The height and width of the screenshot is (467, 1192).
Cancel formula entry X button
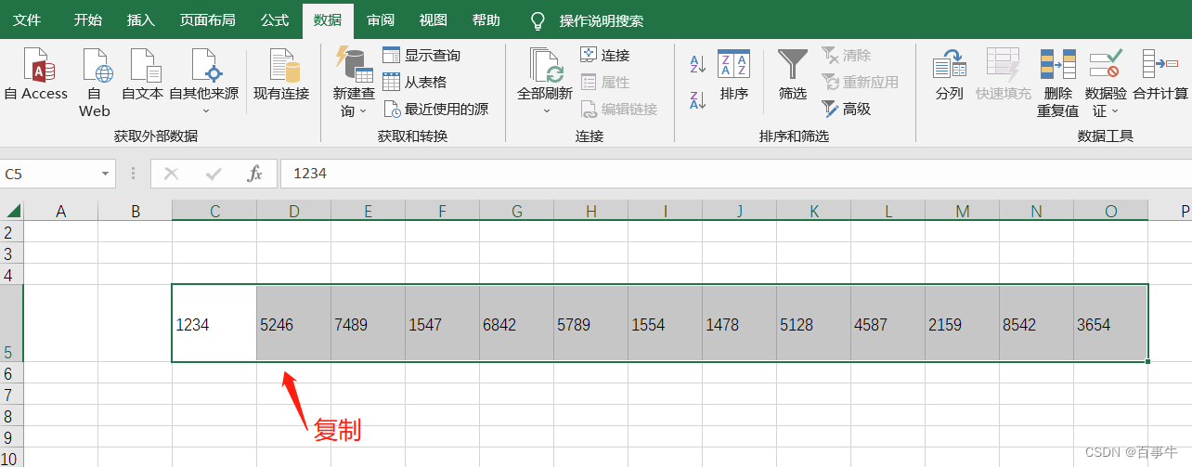click(x=171, y=174)
